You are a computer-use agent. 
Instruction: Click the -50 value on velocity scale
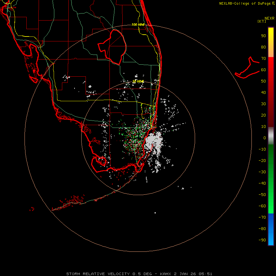(262, 195)
